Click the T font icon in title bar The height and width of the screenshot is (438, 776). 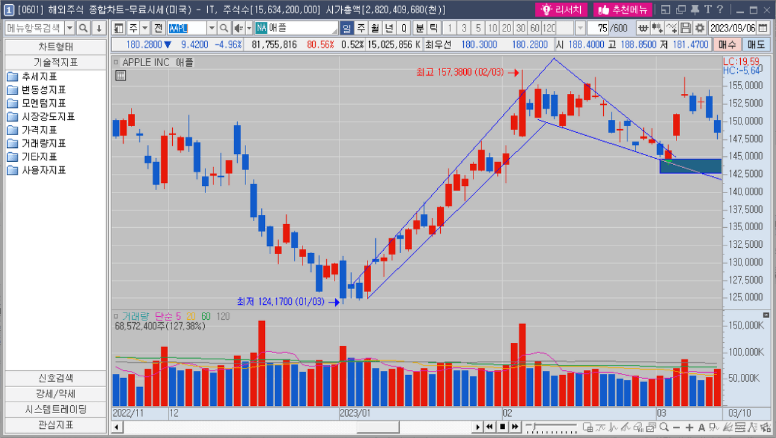coord(707,9)
